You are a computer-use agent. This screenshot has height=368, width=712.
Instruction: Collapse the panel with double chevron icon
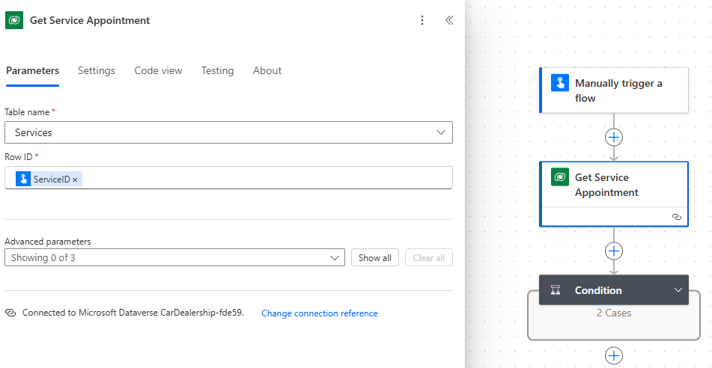pyautogui.click(x=449, y=20)
